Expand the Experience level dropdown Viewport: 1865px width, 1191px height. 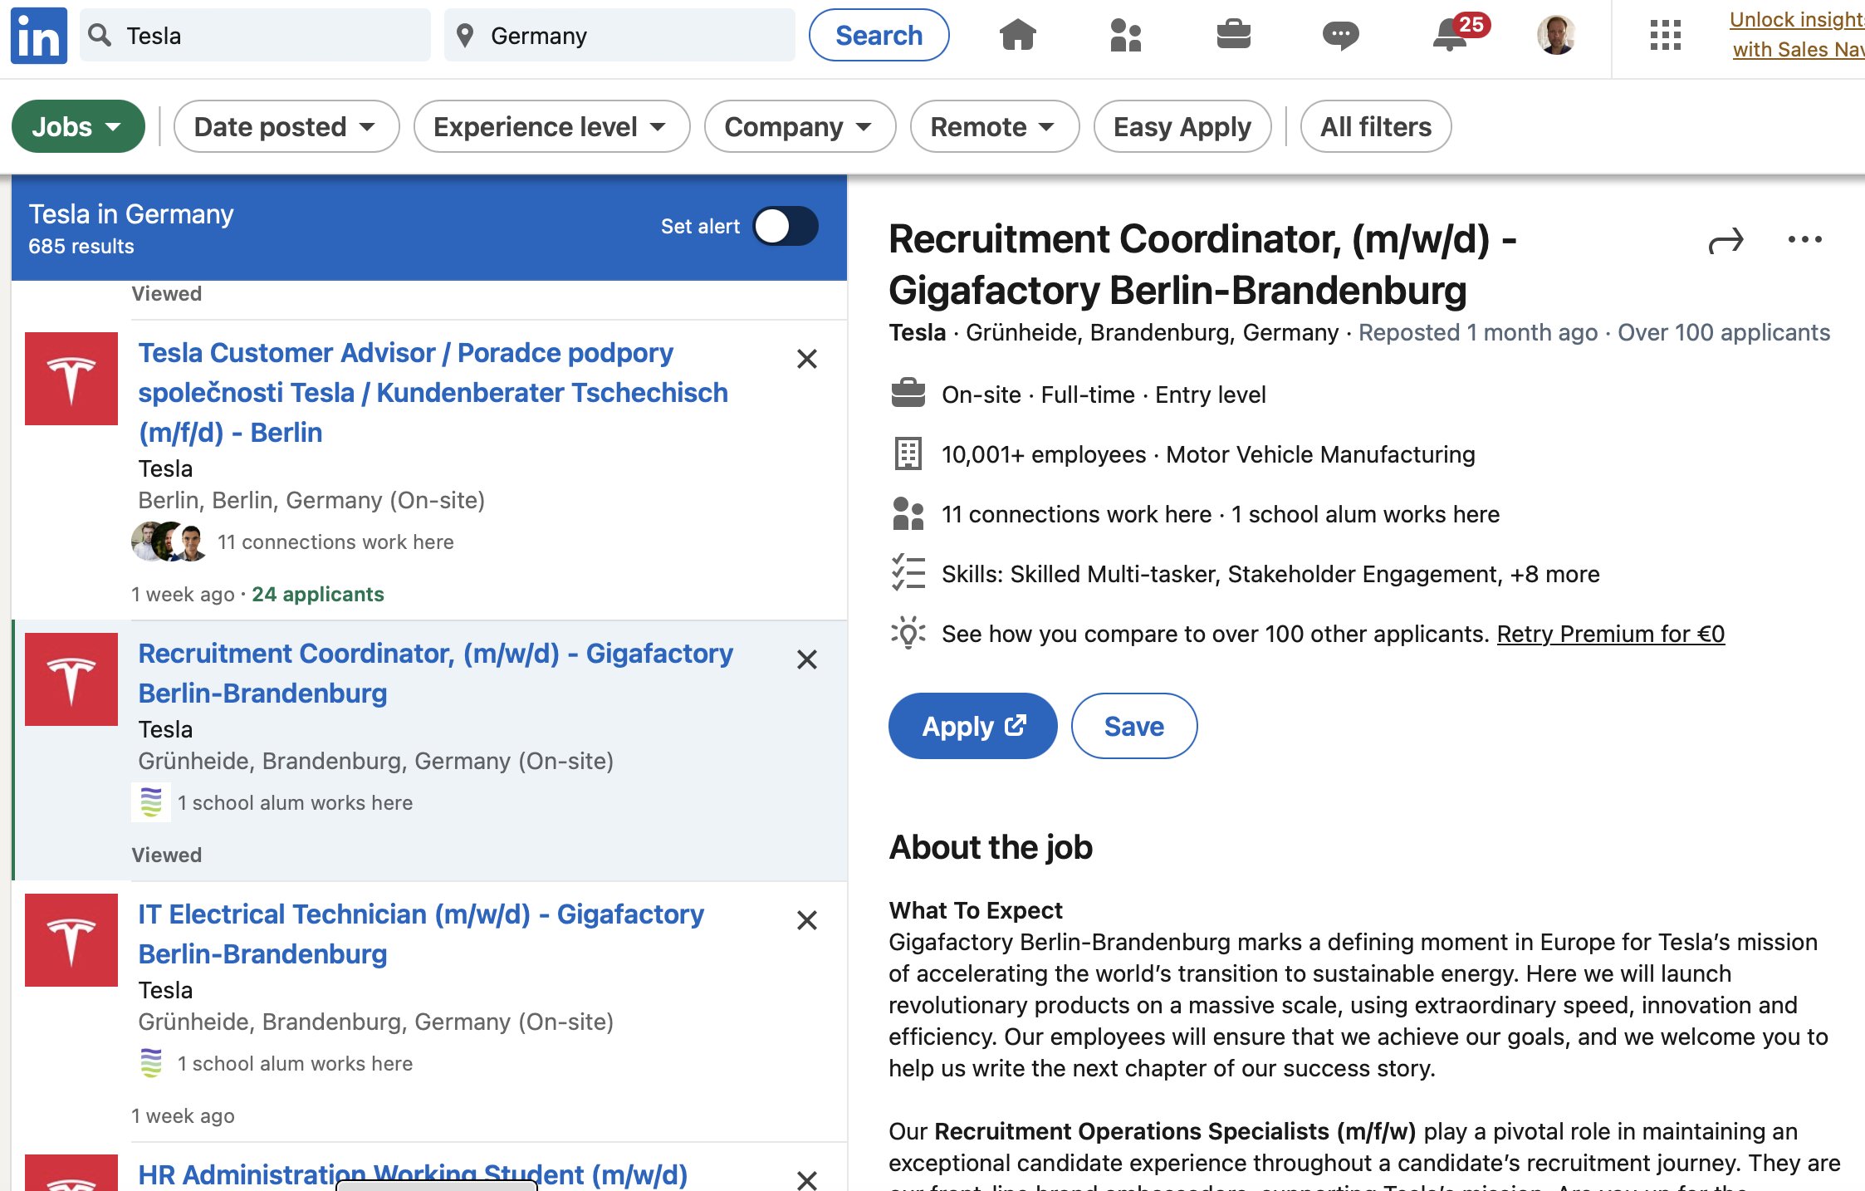tap(551, 126)
